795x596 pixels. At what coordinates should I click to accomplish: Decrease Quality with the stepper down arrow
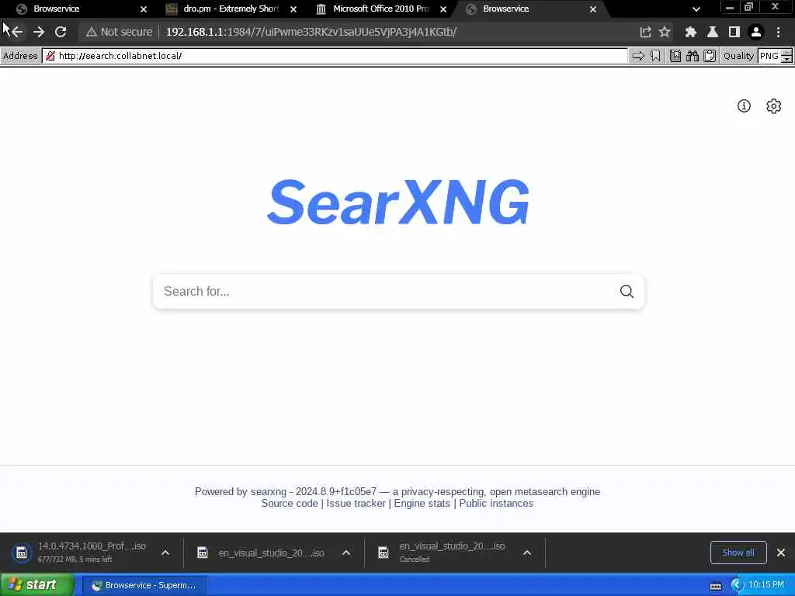[786, 59]
